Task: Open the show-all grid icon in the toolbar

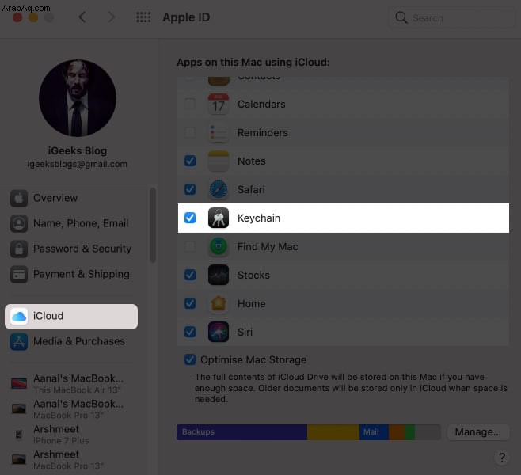Action: 143,17
